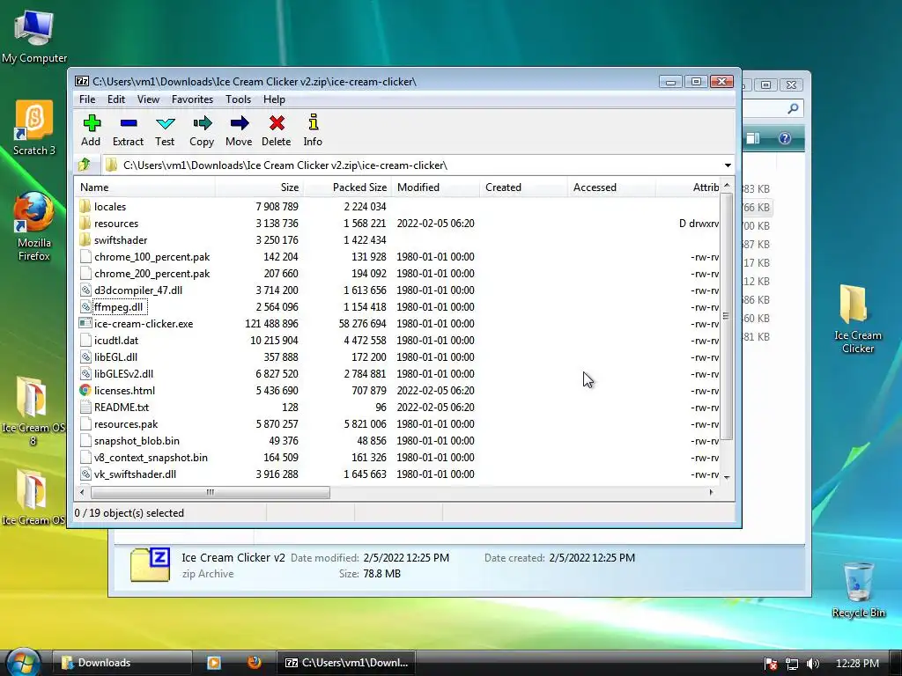This screenshot has height=676, width=902.
Task: Launch Firefox from quick launch bar
Action: [255, 663]
